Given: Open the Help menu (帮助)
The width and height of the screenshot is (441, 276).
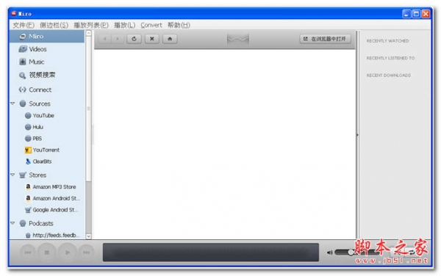Looking at the screenshot, I should [179, 25].
